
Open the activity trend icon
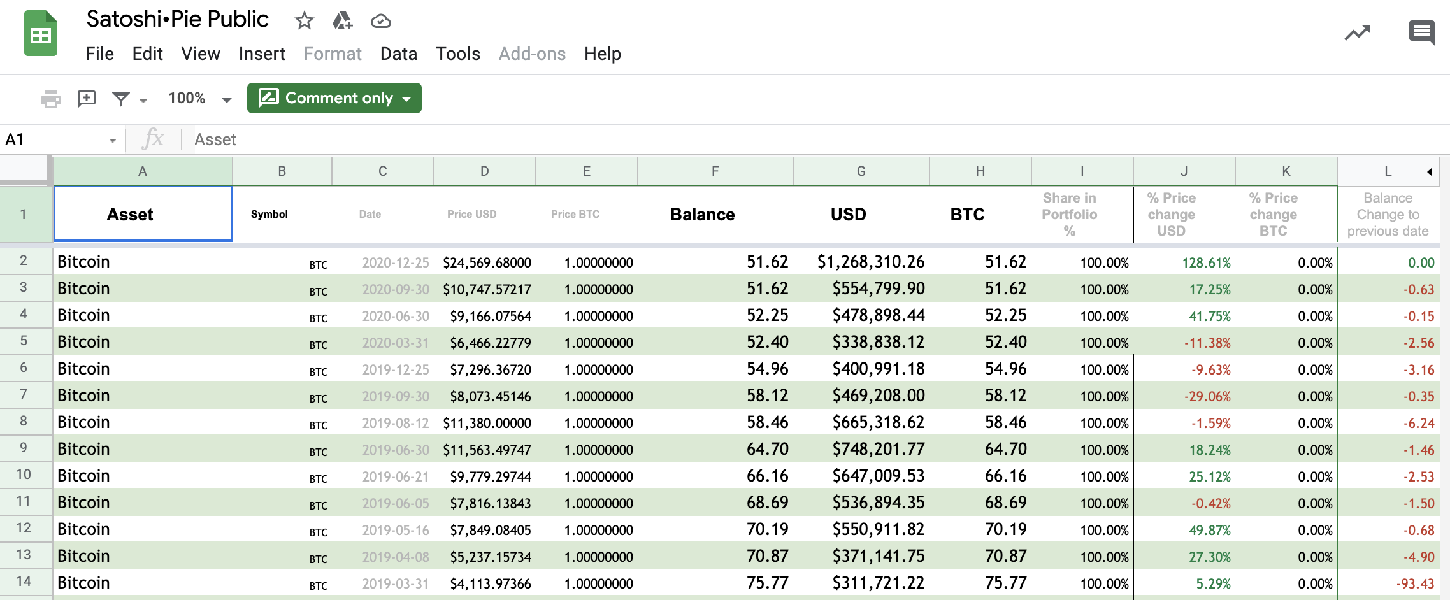[1357, 33]
